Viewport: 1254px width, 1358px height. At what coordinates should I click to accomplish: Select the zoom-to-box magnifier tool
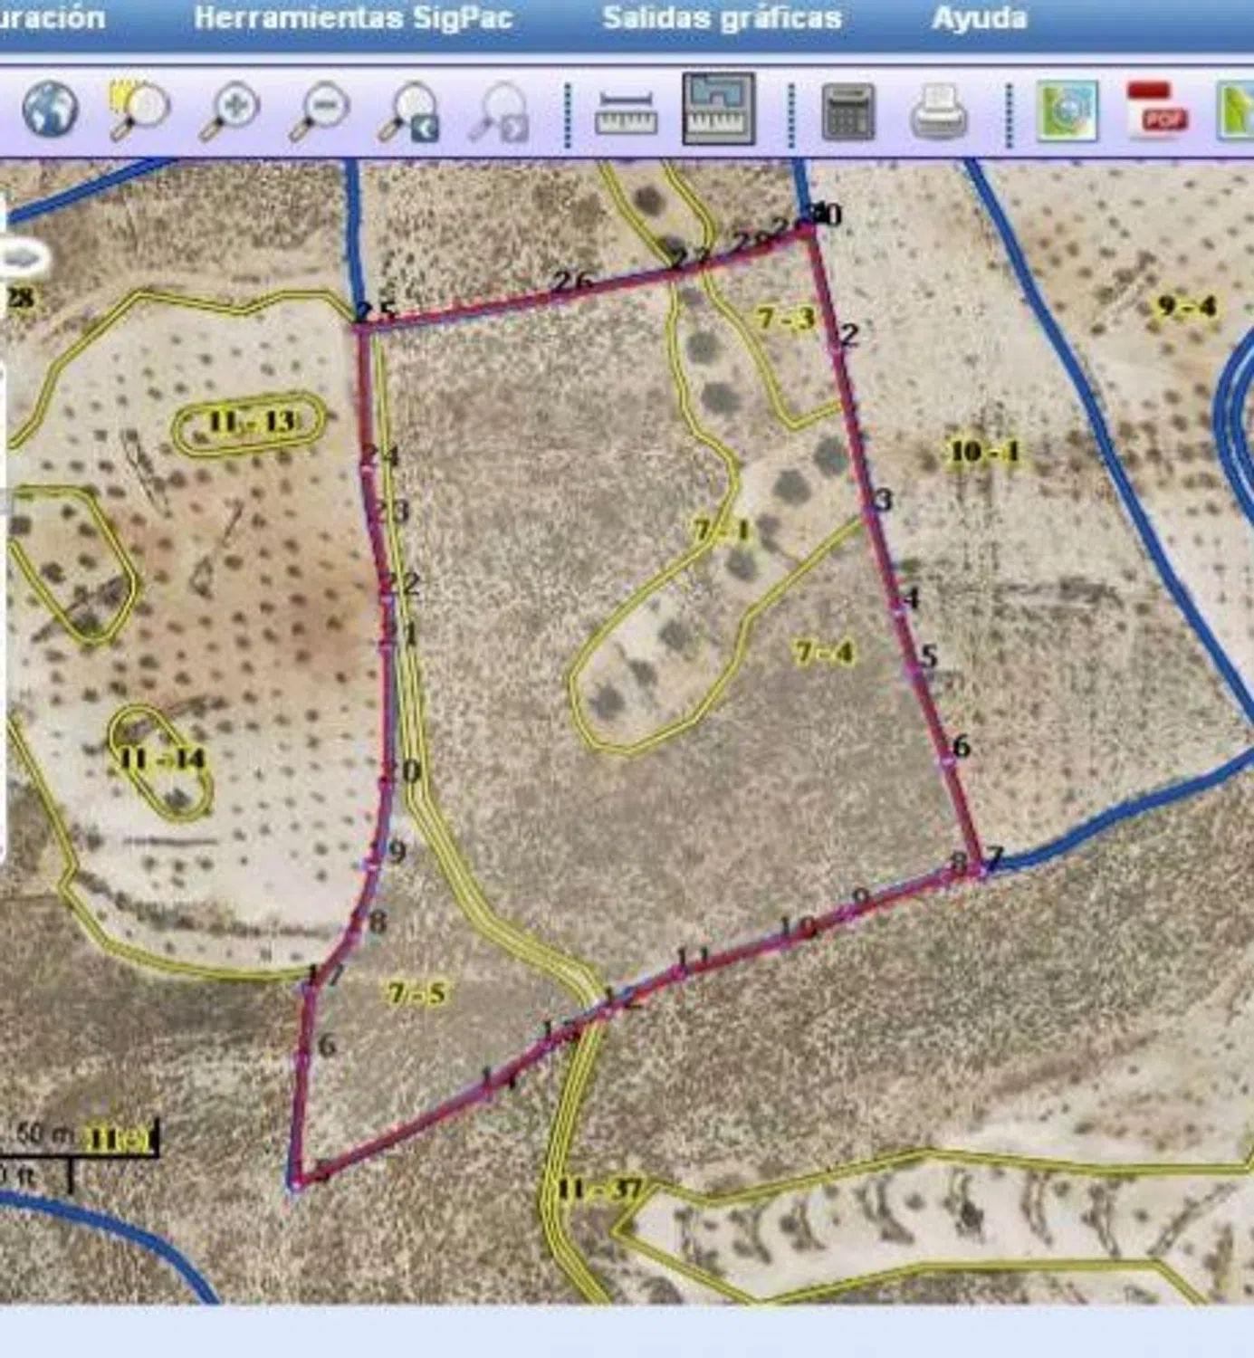[x=139, y=110]
